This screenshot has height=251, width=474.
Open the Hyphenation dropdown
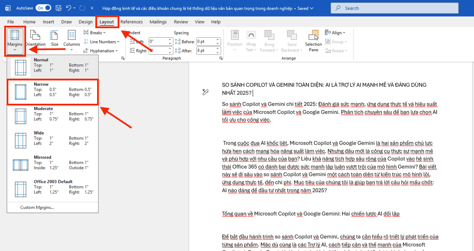tap(100, 51)
